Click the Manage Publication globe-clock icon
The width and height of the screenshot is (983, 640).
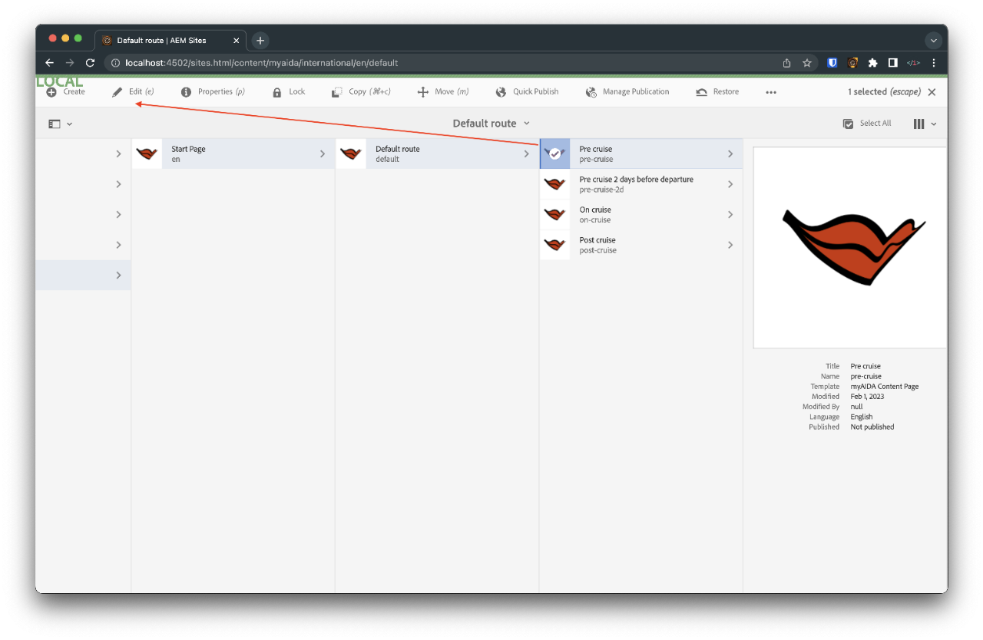click(x=591, y=92)
